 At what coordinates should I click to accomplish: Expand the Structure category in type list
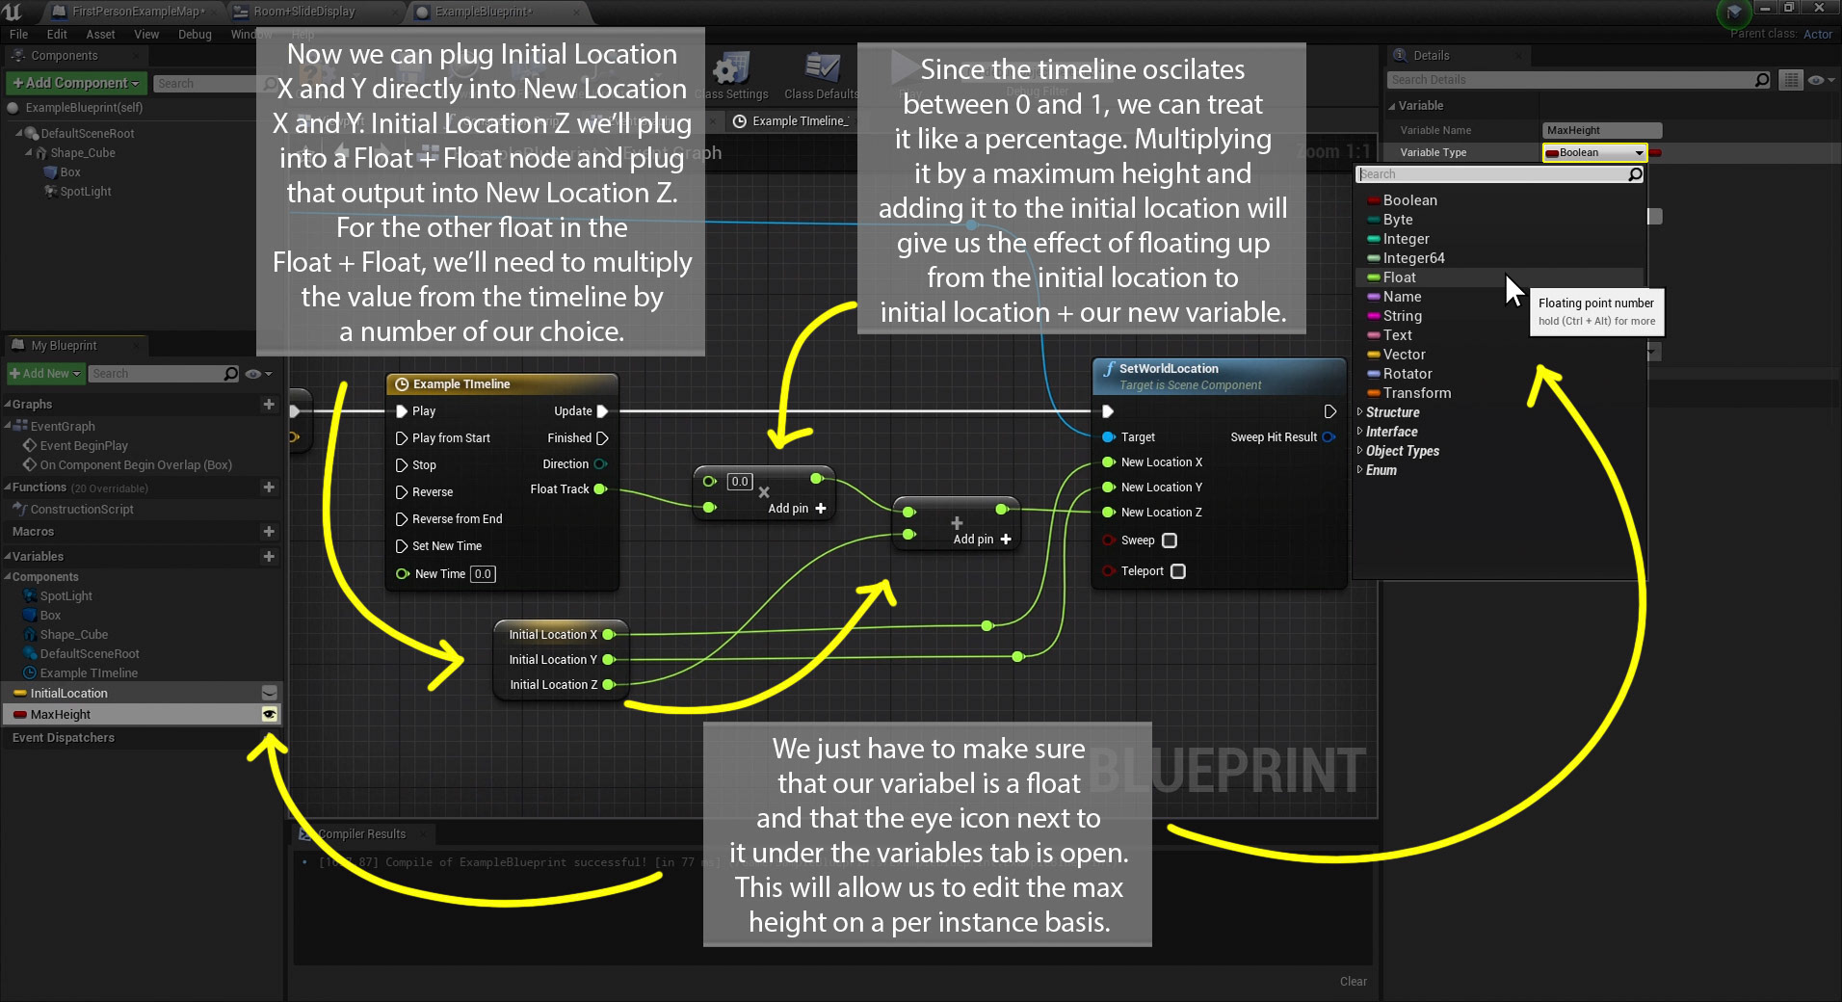1361,412
